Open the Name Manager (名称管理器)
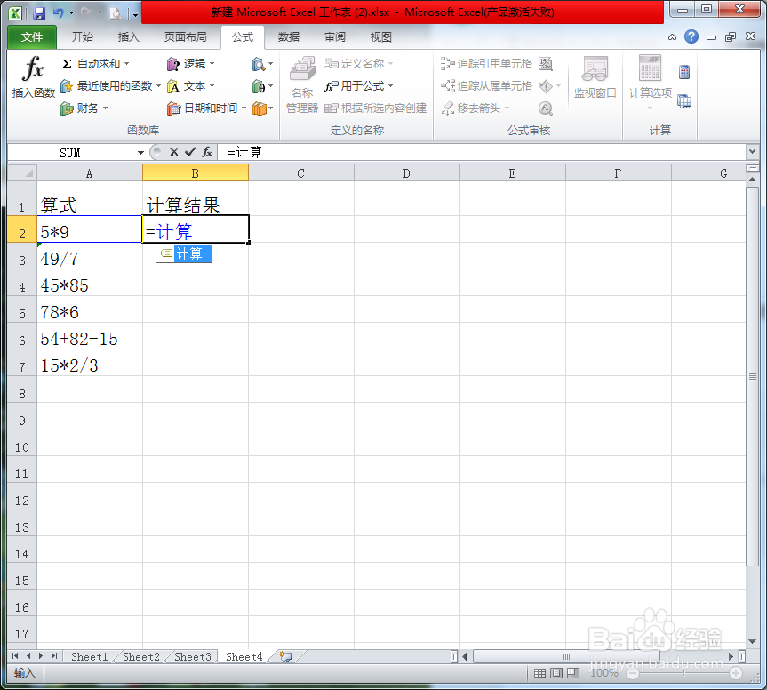 pos(302,84)
